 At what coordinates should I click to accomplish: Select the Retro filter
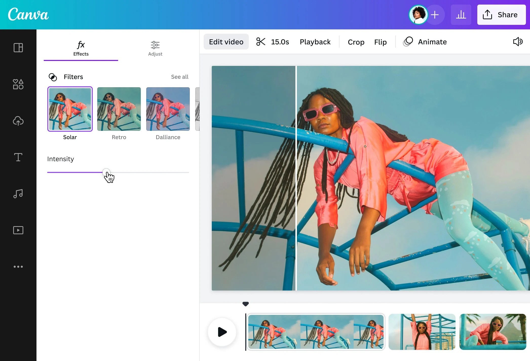coord(119,109)
